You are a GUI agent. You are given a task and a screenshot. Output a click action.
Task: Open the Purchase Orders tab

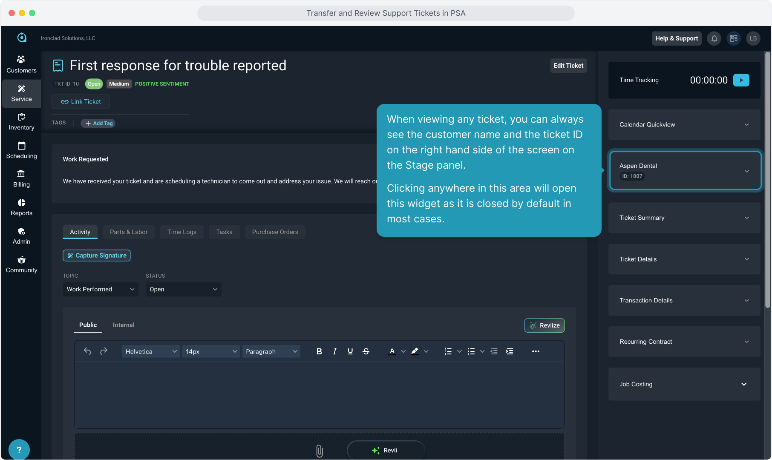pyautogui.click(x=275, y=232)
